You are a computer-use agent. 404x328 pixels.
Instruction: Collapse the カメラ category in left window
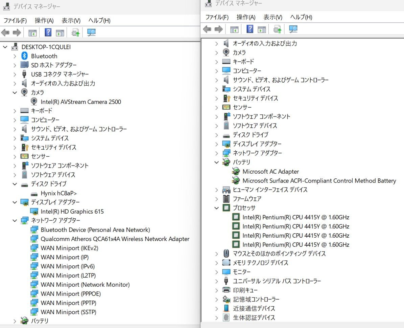(15, 92)
